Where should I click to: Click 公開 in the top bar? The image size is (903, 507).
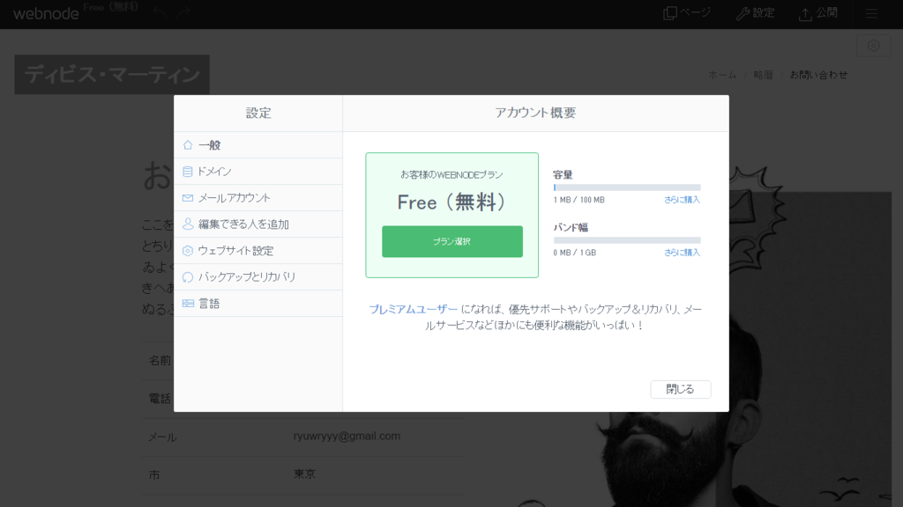tap(826, 12)
